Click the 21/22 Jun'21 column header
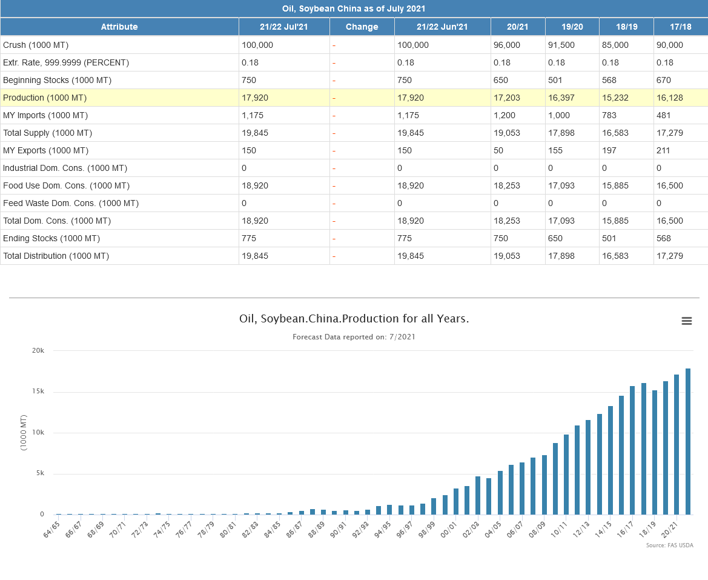708x580 pixels. point(442,27)
